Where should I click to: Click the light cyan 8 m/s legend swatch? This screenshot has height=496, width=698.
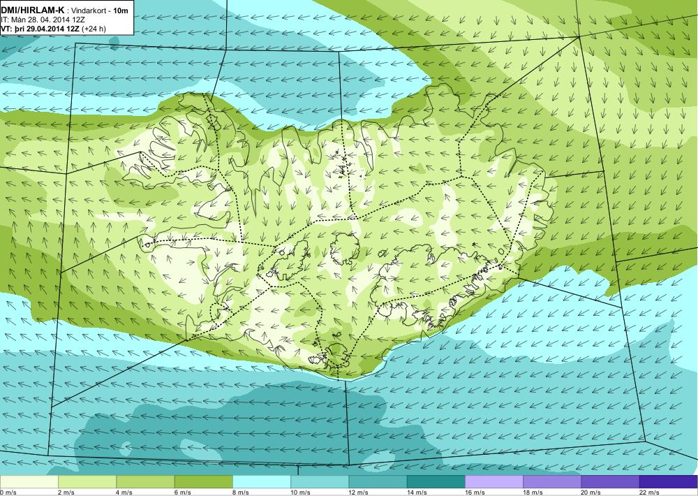click(x=262, y=481)
